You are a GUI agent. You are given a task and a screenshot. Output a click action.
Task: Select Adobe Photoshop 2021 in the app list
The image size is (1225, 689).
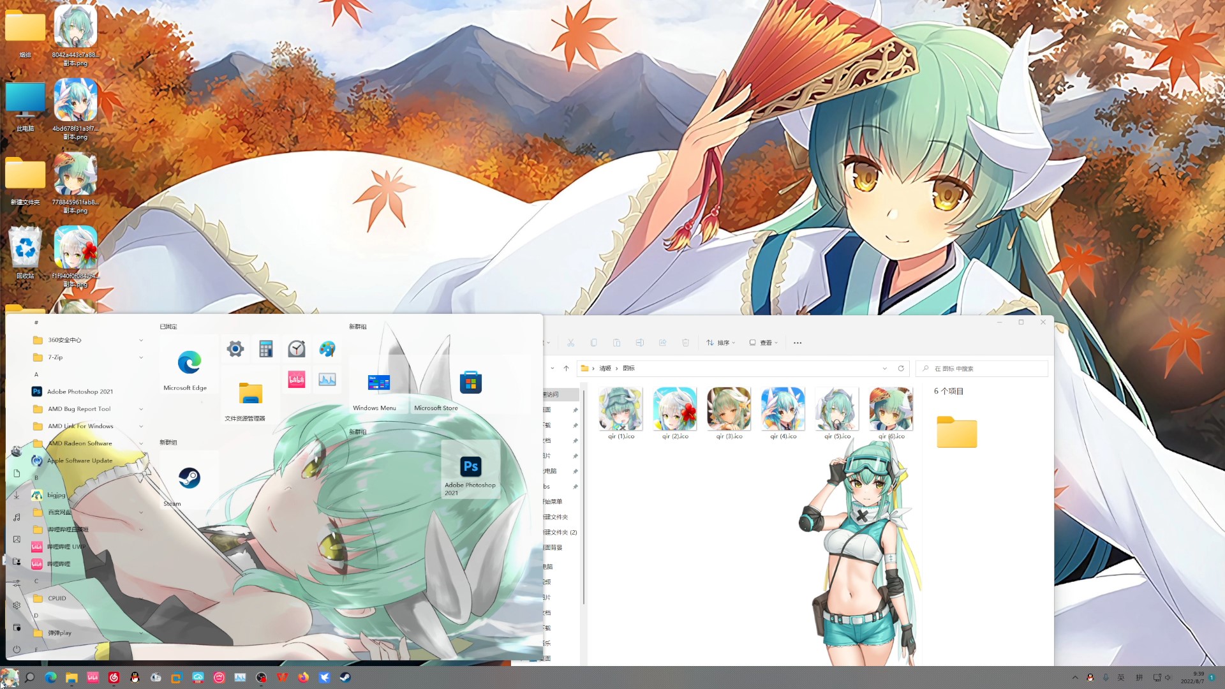pos(80,392)
